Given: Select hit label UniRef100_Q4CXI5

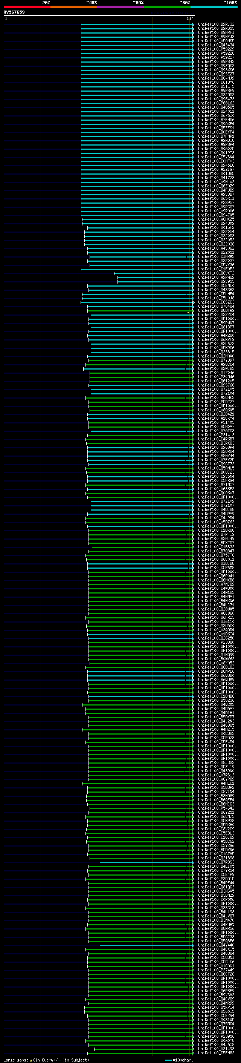Looking at the screenshot, I should pos(216,949).
